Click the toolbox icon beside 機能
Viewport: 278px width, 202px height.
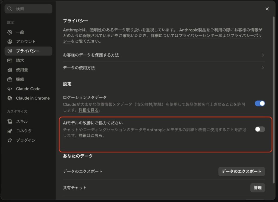click(10, 79)
